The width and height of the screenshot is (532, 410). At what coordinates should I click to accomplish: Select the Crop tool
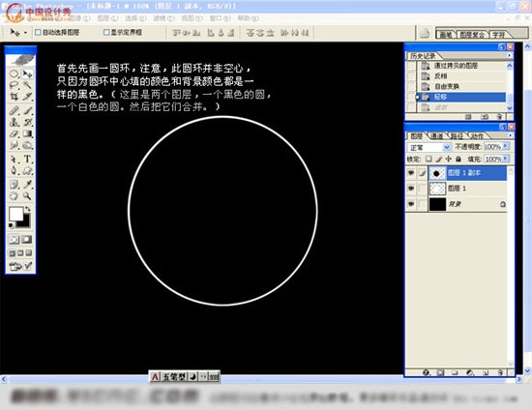[14, 97]
